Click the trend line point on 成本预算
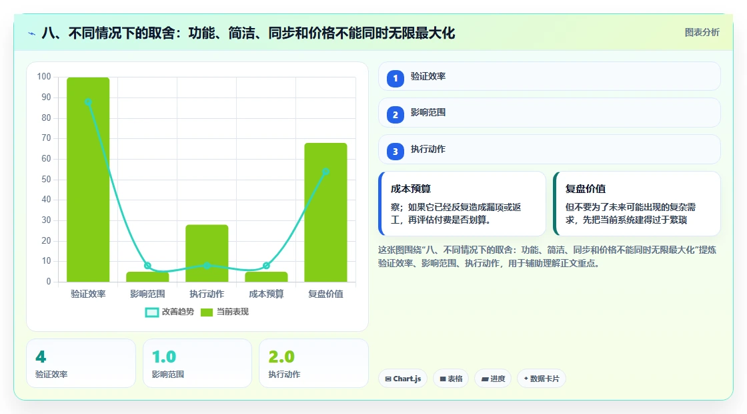The height and width of the screenshot is (414, 747). click(266, 266)
